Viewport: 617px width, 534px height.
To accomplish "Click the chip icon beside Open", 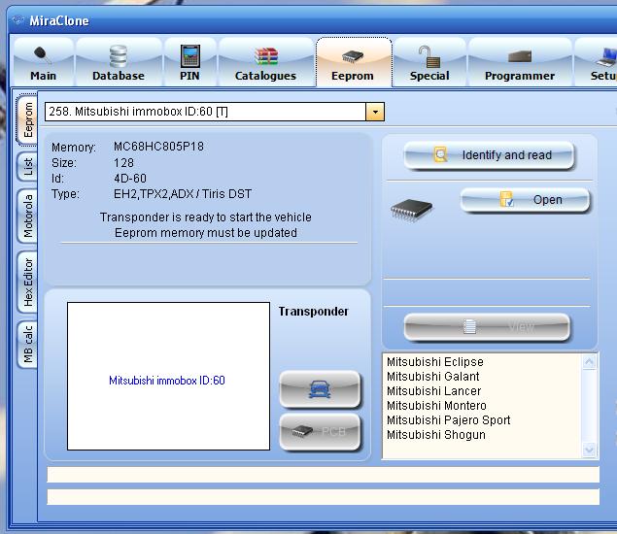I will pos(411,210).
